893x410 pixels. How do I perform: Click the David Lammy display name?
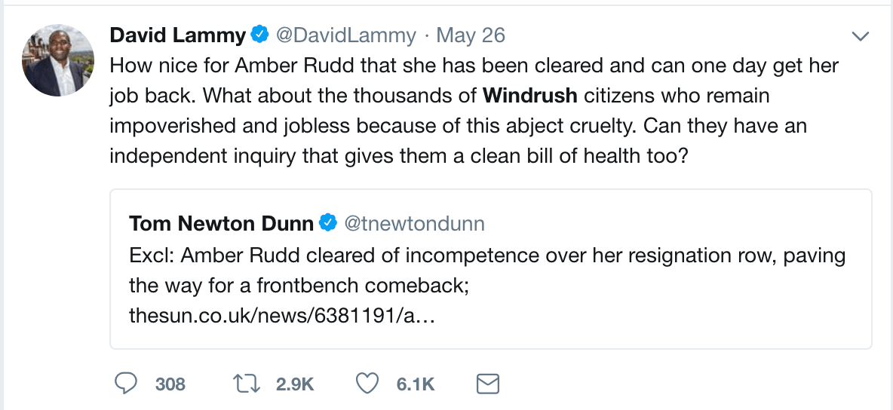(178, 35)
